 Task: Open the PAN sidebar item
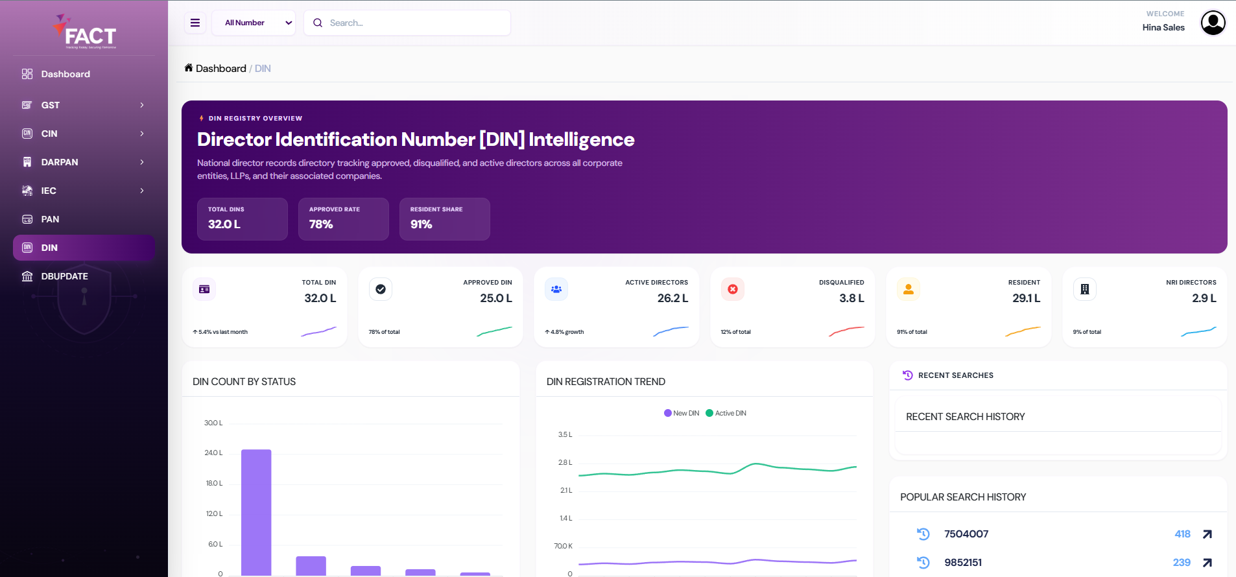tap(84, 219)
